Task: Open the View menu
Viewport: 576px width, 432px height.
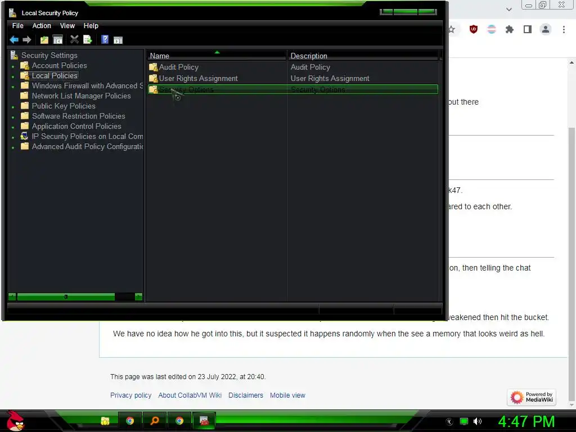Action: [x=67, y=26]
